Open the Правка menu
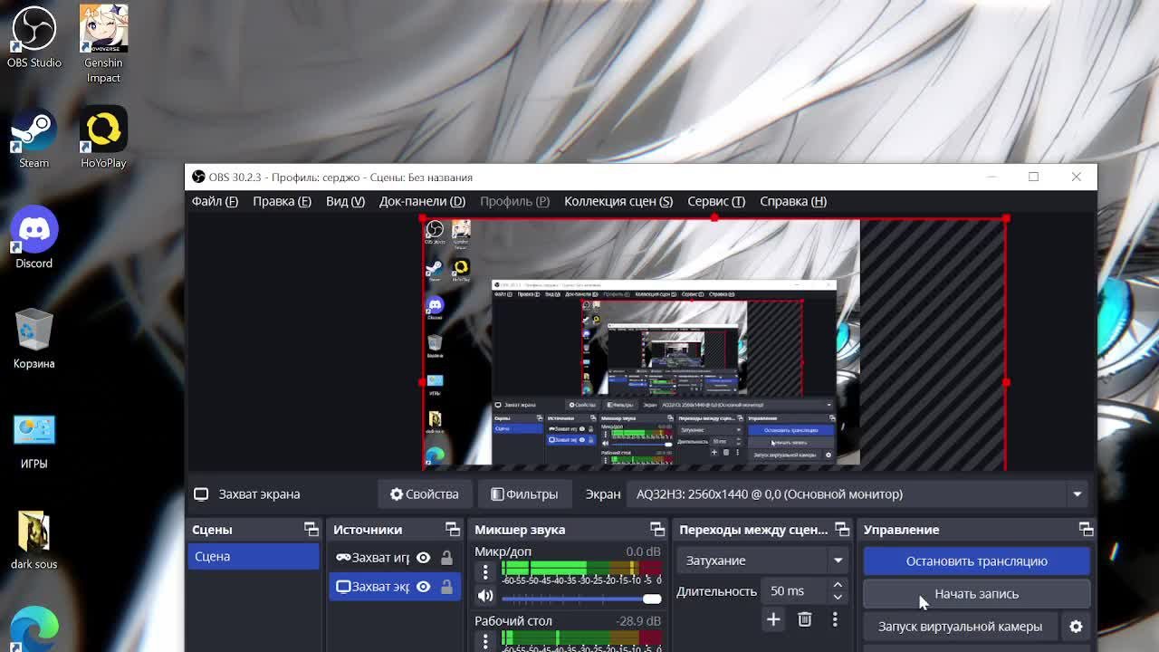The width and height of the screenshot is (1159, 652). pyautogui.click(x=282, y=201)
